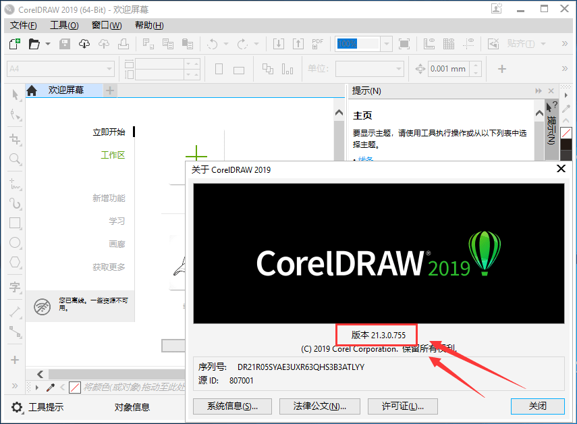Select the Crop tool
Viewport: 577px width, 424px height.
tap(15, 139)
